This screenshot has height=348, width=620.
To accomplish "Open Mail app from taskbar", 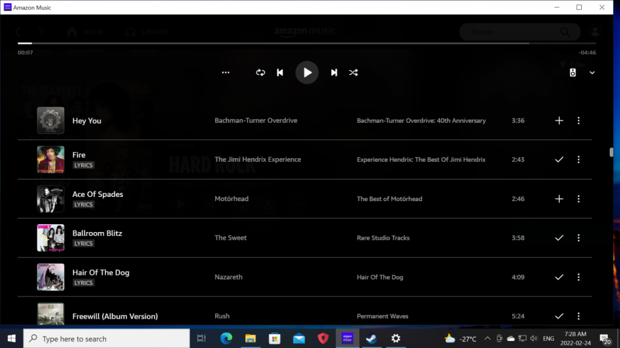I will pyautogui.click(x=299, y=338).
